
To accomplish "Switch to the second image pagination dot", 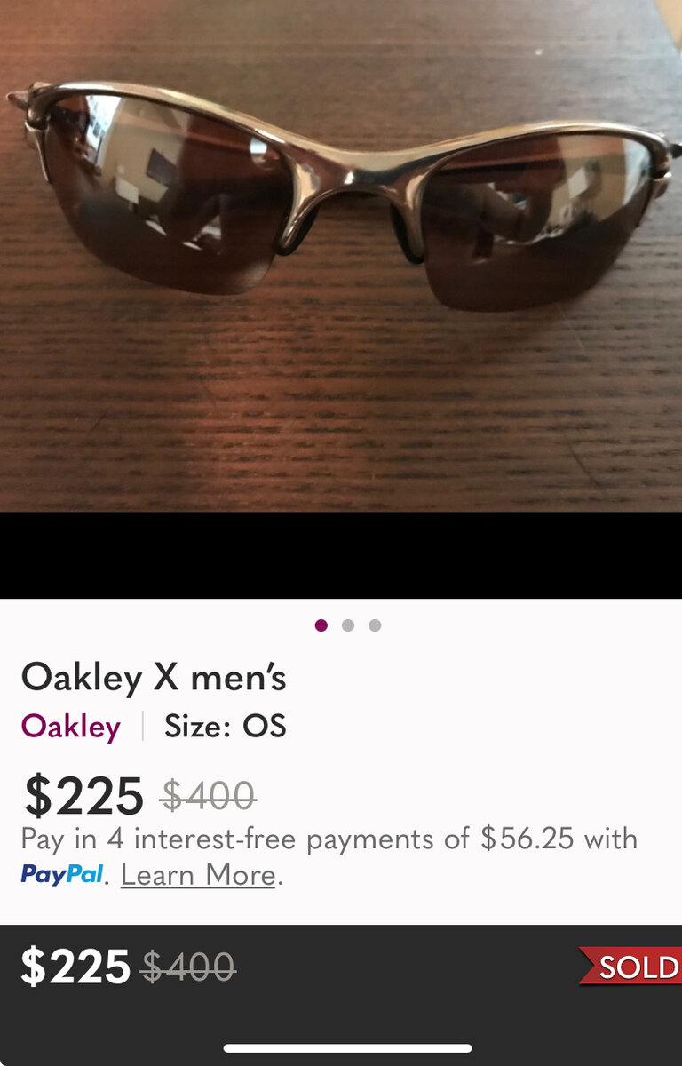I will pyautogui.click(x=348, y=625).
